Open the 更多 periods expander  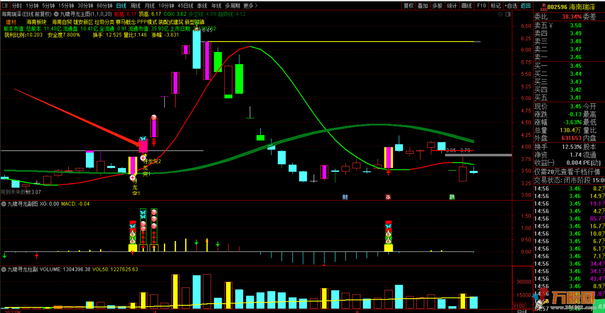click(x=250, y=6)
